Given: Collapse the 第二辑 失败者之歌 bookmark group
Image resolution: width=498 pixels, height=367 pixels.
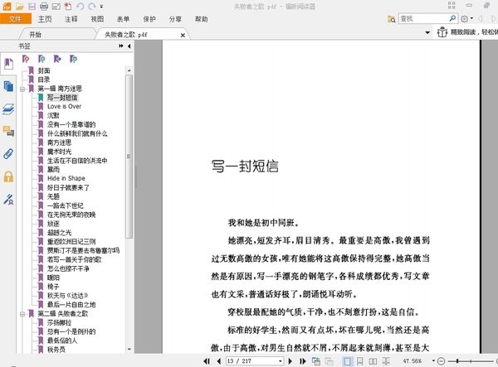Looking at the screenshot, I should 24,314.
